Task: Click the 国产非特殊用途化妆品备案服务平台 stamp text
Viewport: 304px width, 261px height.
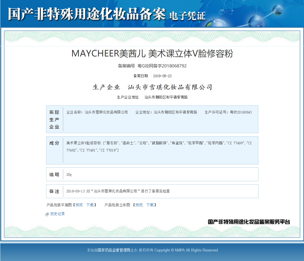Action: click(x=249, y=222)
